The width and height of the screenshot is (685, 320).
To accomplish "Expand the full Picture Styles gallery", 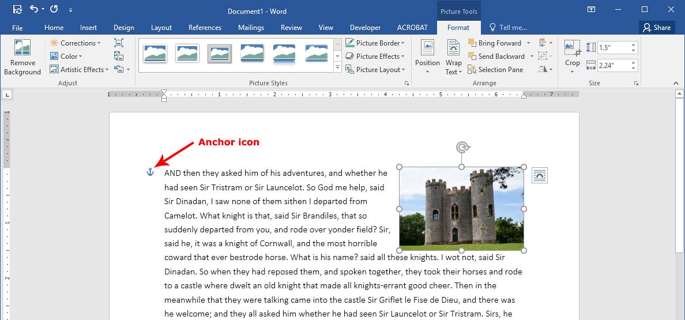I will point(337,67).
